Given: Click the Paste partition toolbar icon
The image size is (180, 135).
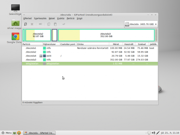Looking at the screenshot, I should tap(55, 24).
